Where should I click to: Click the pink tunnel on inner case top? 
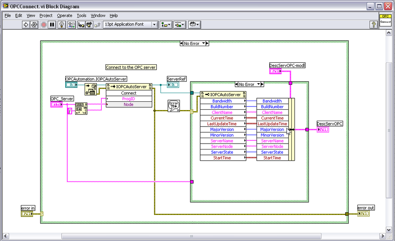click(290, 83)
